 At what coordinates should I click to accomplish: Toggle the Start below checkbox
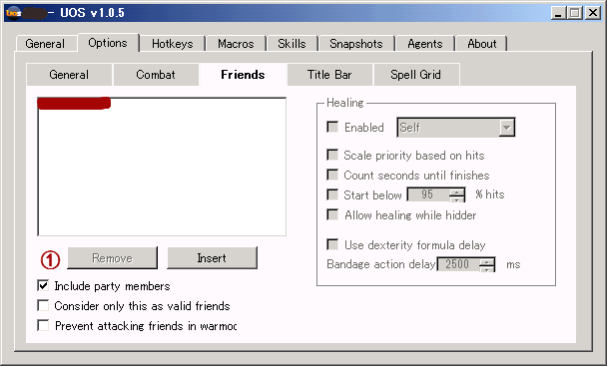click(332, 194)
